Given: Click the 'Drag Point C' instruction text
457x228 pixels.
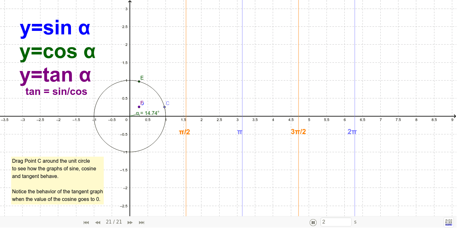Looking at the screenshot, I should [54, 169].
